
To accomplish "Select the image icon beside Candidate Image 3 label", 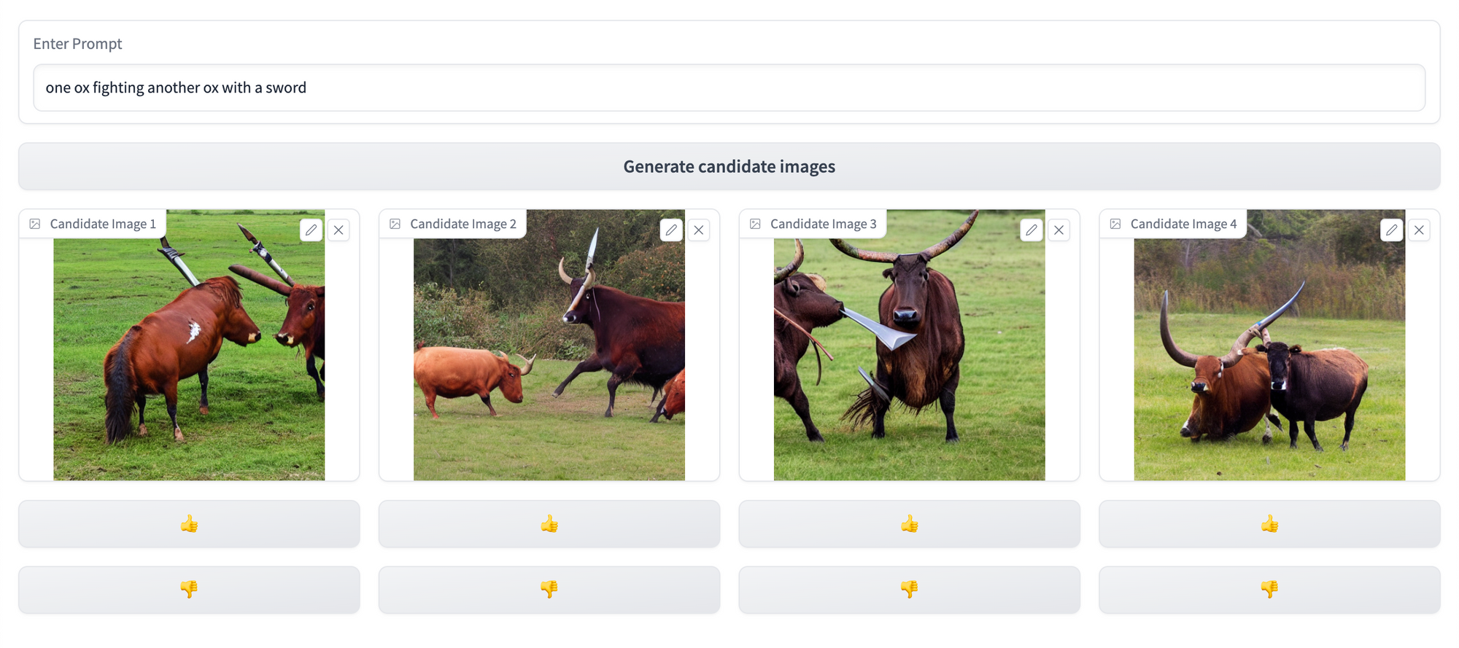I will pyautogui.click(x=754, y=224).
